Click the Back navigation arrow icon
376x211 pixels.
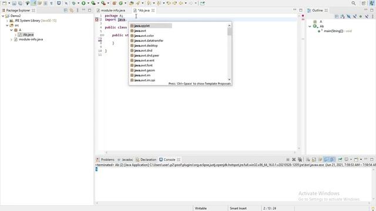(x=181, y=3)
